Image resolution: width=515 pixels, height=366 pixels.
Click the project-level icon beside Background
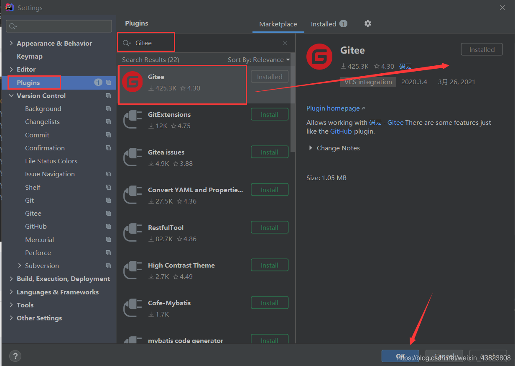[x=108, y=109]
